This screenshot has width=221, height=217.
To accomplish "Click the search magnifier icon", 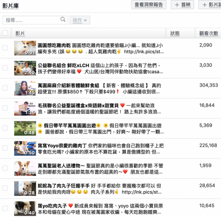I will 63,19.
